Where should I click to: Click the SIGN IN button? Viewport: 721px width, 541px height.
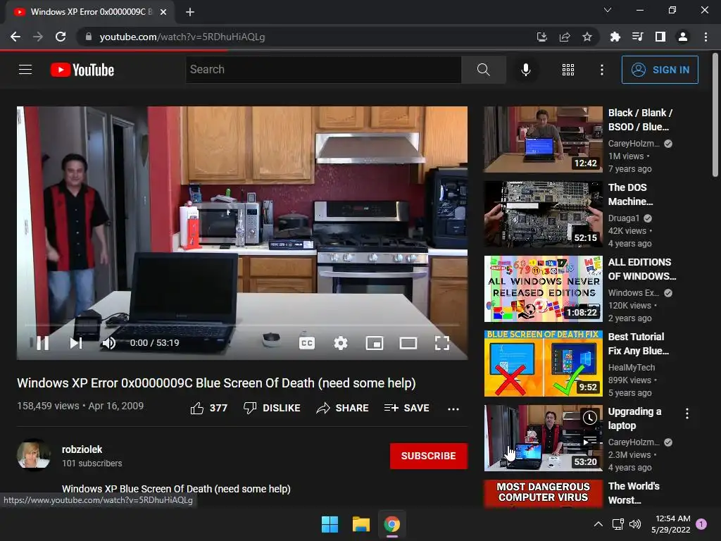click(x=660, y=70)
